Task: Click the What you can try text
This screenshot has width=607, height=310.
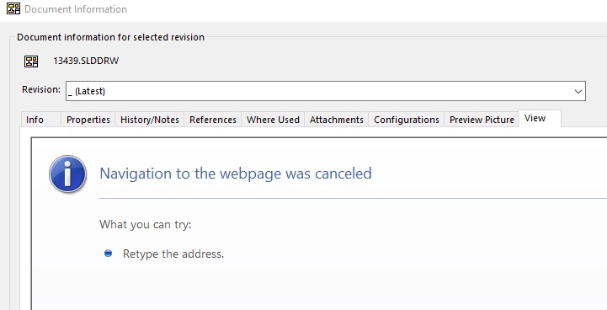Action: point(145,224)
